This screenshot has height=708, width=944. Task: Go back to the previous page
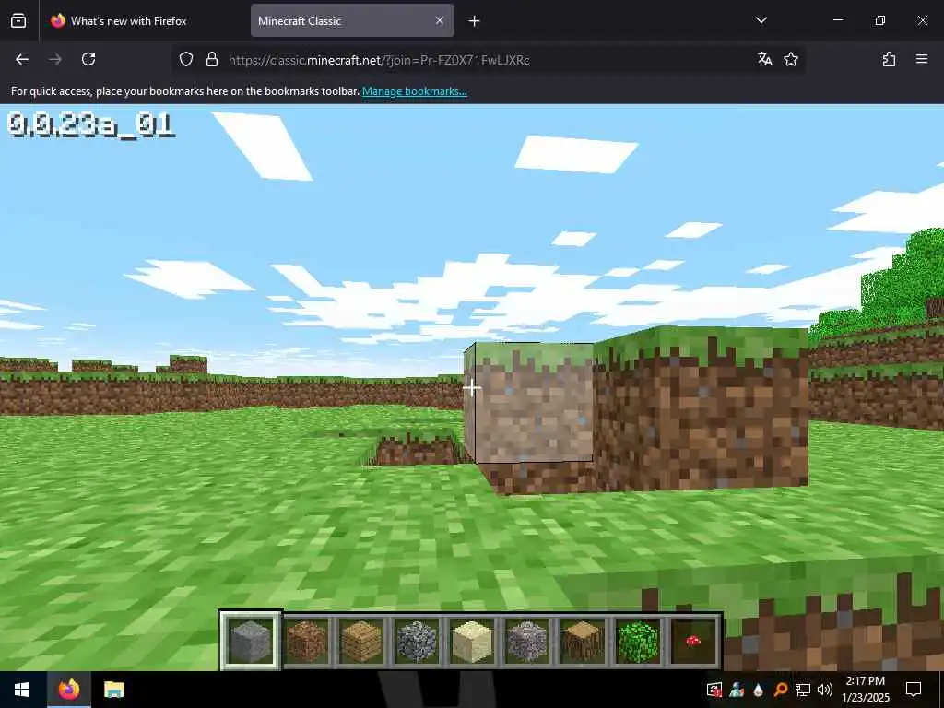tap(22, 59)
